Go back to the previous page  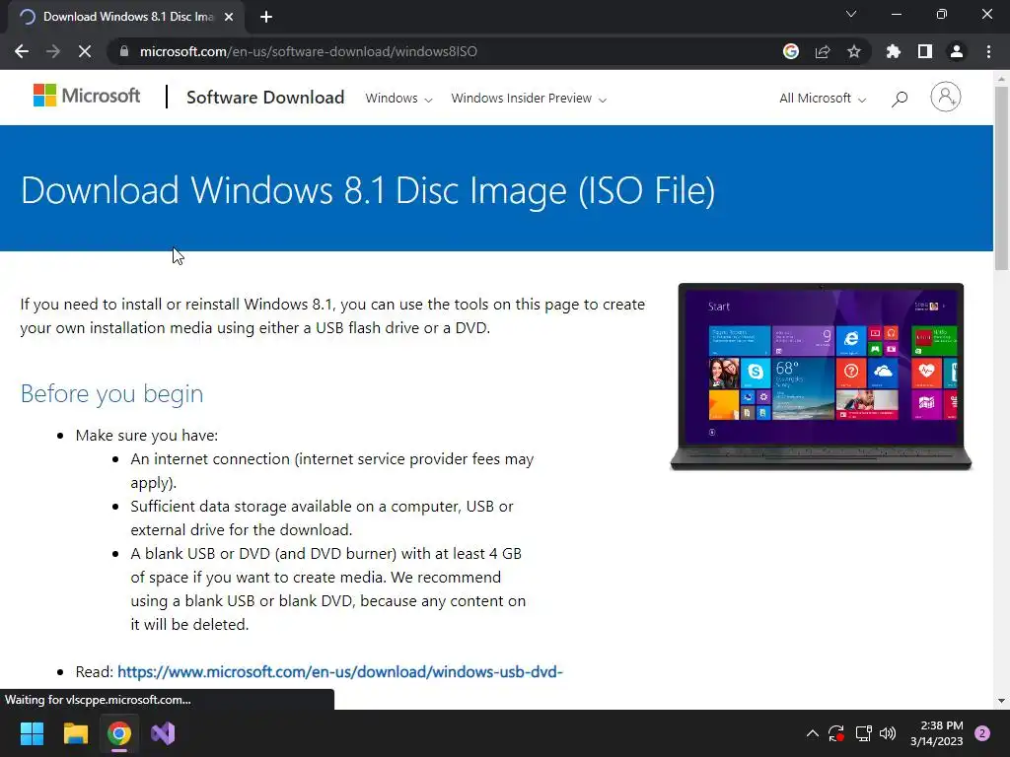pyautogui.click(x=22, y=51)
